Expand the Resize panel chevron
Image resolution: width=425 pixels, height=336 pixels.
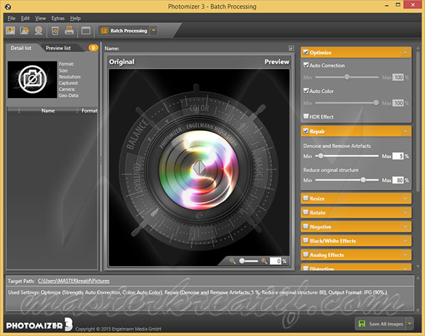405,198
